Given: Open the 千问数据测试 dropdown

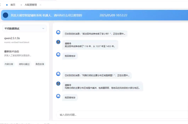Looking at the screenshot, I should coord(24,29).
